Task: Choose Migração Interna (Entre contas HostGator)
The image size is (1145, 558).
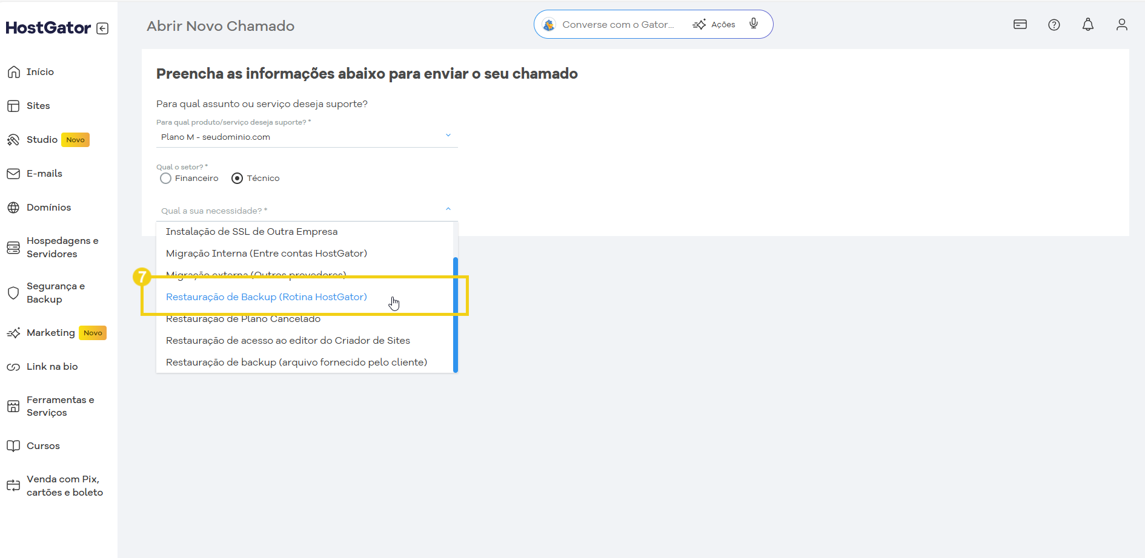Action: [x=305, y=254]
